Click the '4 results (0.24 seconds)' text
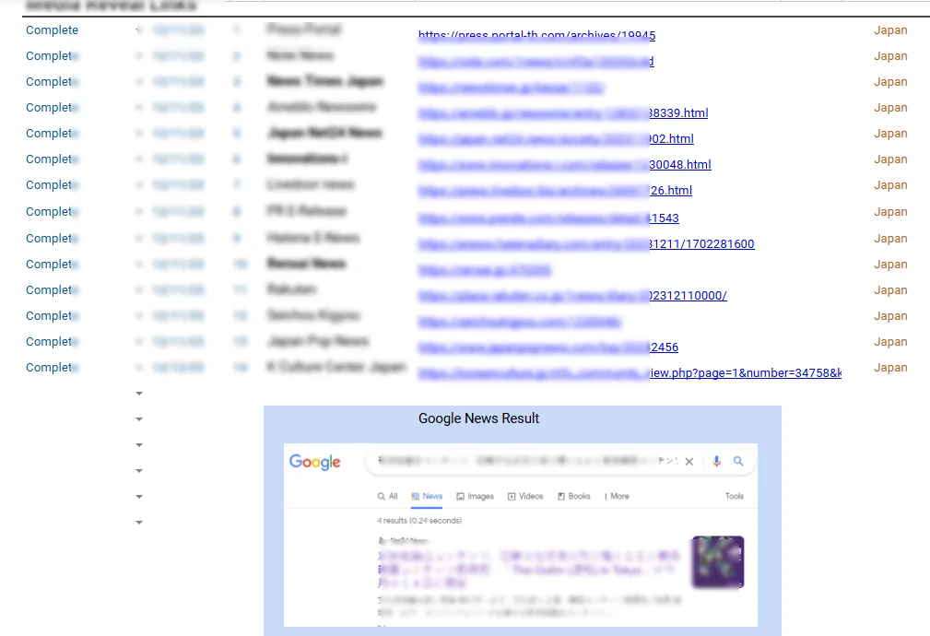The width and height of the screenshot is (930, 636). coord(419,520)
